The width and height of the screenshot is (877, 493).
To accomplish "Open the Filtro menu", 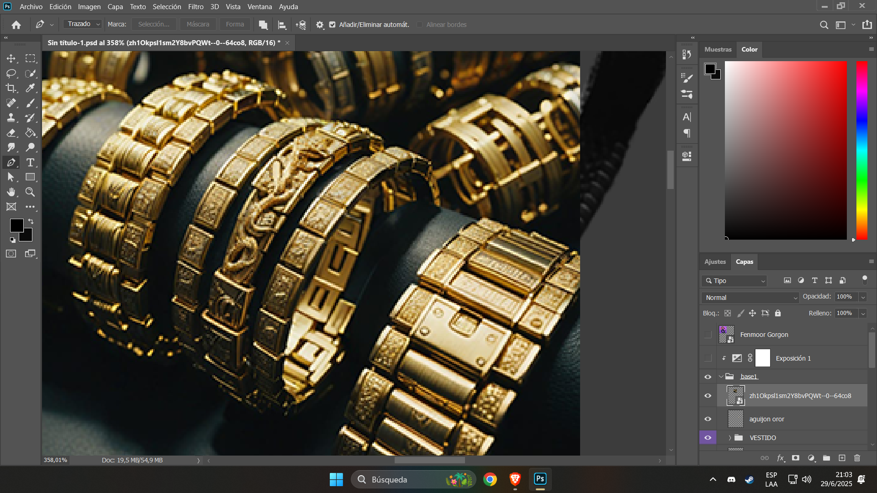I will pyautogui.click(x=196, y=7).
